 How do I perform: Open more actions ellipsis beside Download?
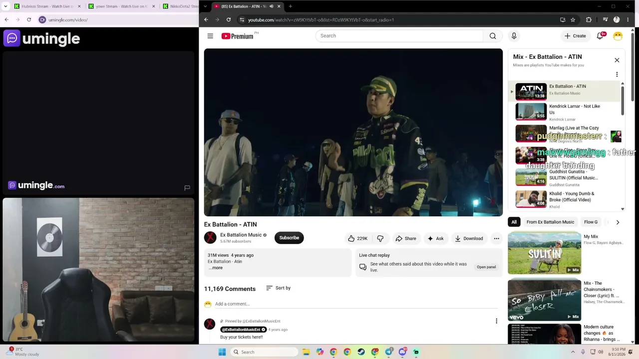pos(496,238)
